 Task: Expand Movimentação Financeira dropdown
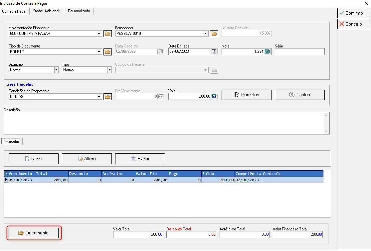click(99, 34)
